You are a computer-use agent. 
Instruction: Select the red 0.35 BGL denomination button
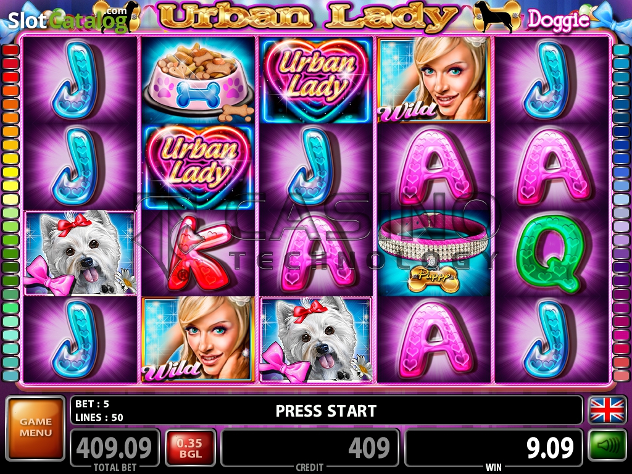[x=189, y=448]
